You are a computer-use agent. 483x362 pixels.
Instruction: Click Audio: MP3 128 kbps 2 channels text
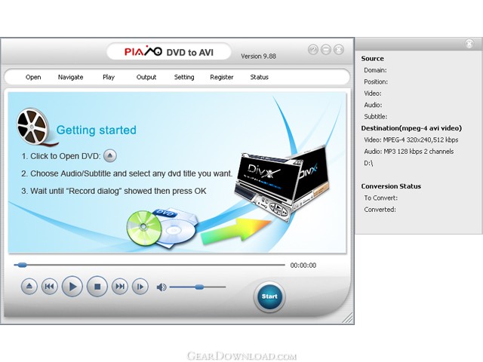[409, 152]
